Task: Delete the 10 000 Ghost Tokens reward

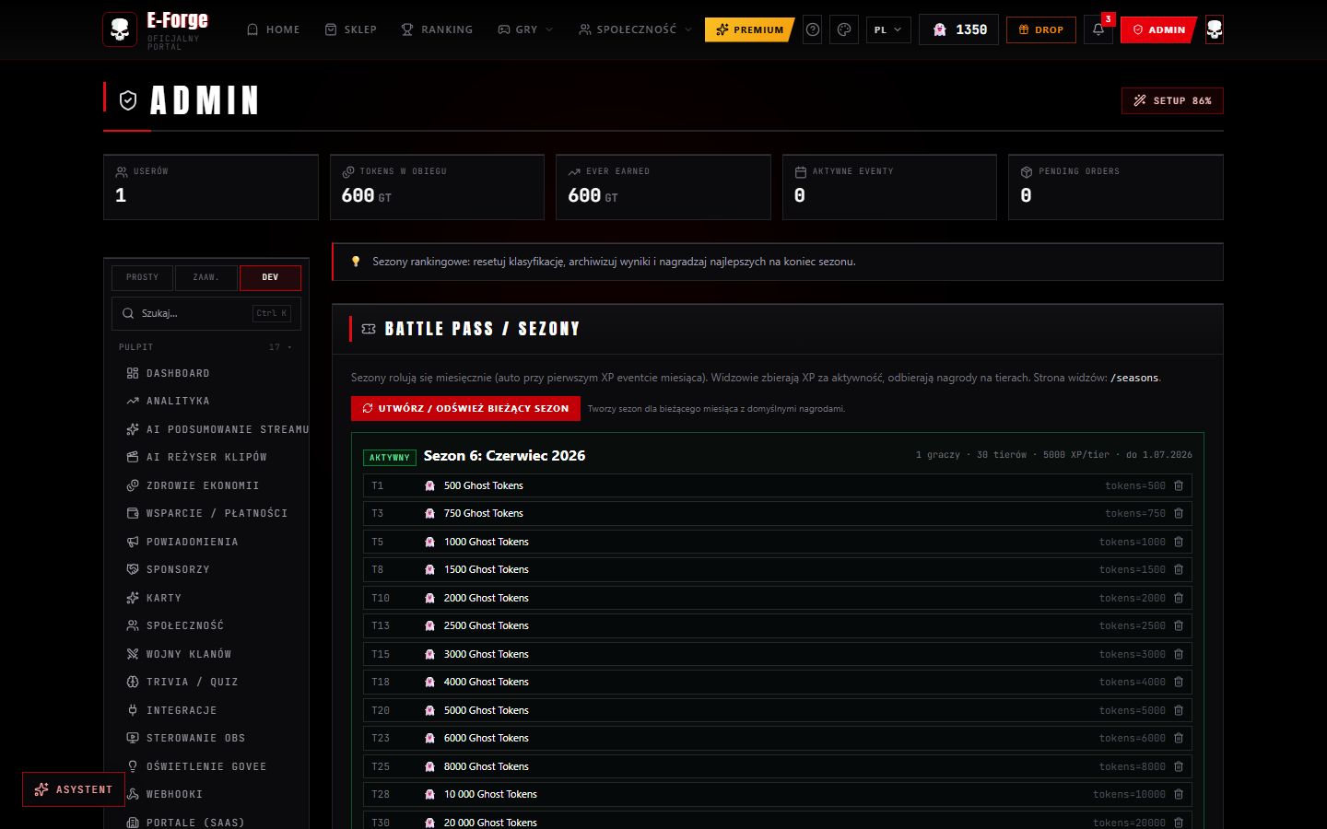Action: point(1179,794)
